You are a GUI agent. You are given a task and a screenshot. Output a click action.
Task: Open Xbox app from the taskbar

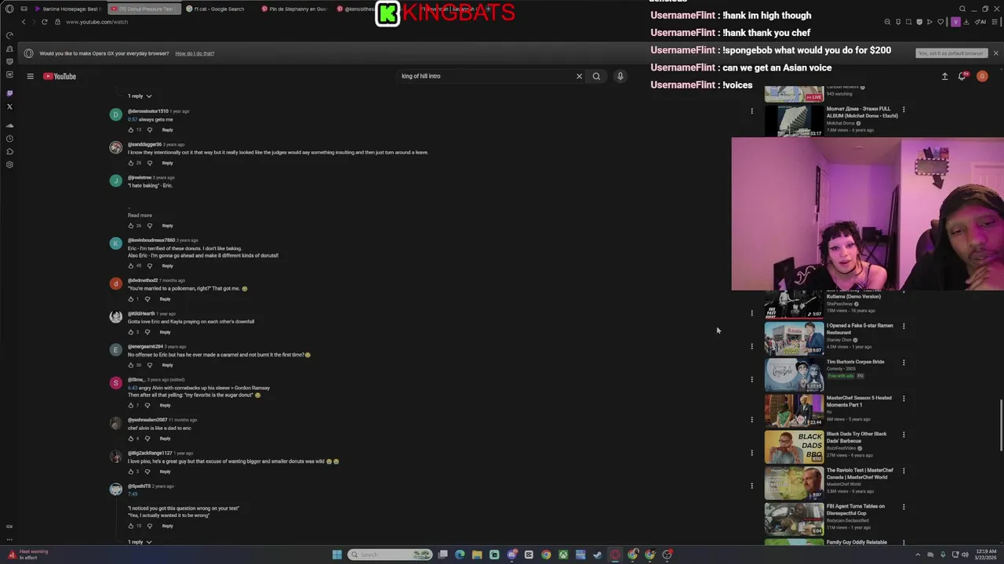point(563,555)
